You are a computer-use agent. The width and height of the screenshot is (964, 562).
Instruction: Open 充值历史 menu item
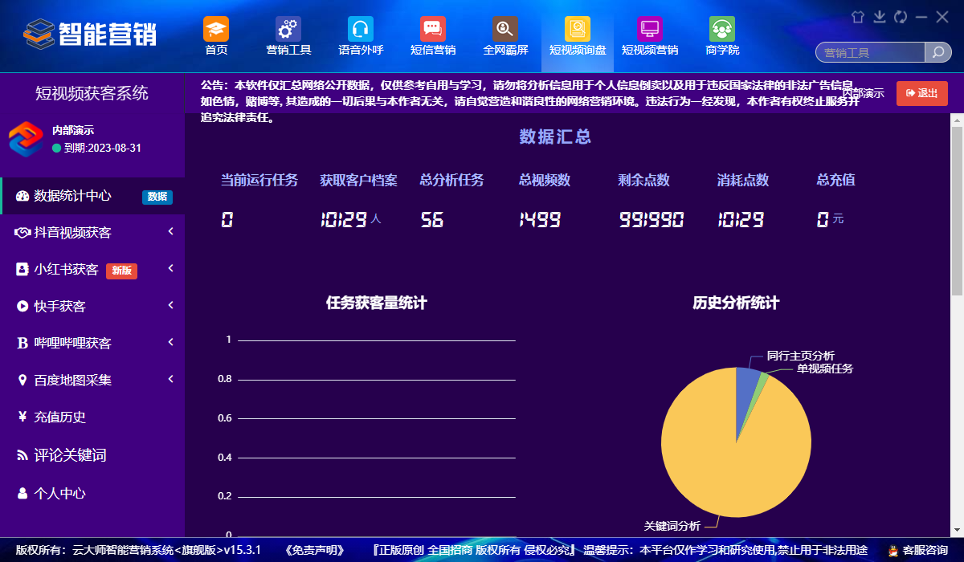[92, 417]
